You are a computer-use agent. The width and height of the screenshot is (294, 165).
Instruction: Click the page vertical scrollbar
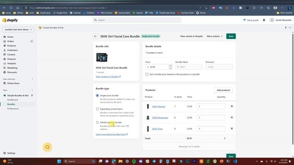(293, 89)
